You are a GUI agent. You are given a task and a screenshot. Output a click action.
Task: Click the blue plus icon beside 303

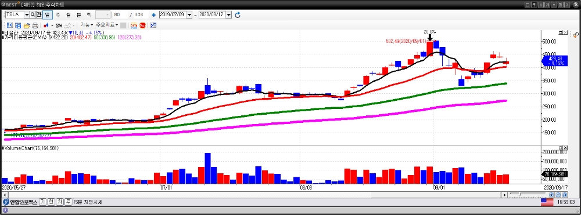(153, 15)
